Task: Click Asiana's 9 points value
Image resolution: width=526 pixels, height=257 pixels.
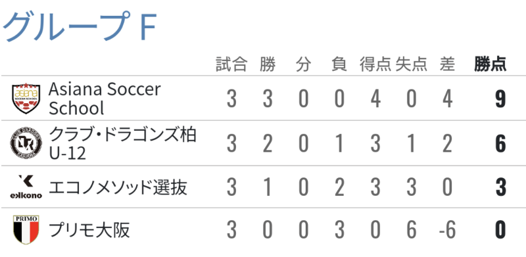Action: click(500, 99)
